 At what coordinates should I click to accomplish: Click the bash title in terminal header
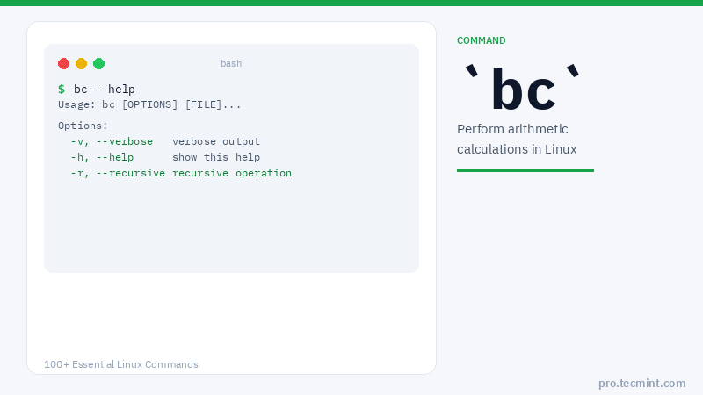pos(231,63)
